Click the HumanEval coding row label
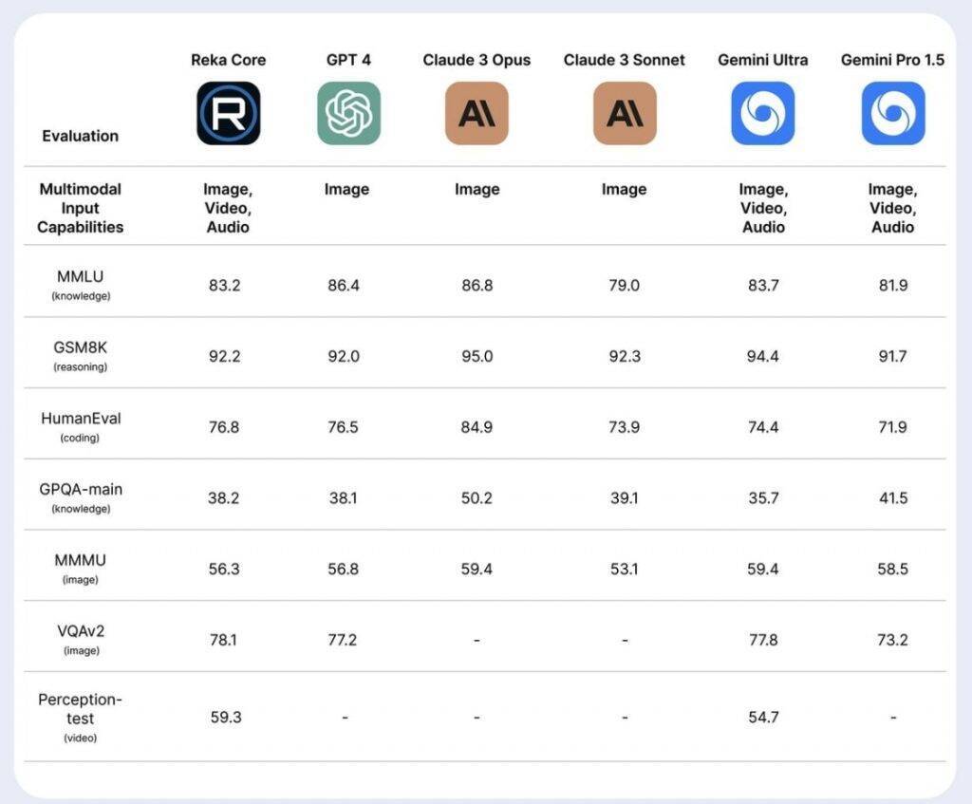Screen dimensions: 972x804 pos(81,426)
